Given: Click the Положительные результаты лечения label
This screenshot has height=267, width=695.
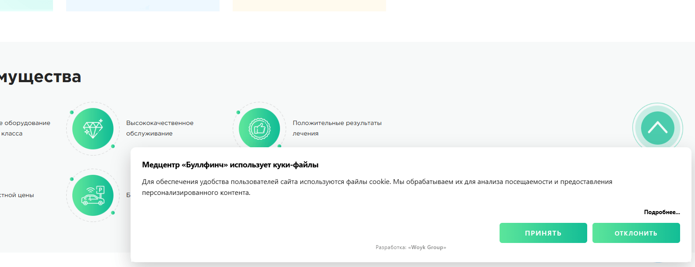Looking at the screenshot, I should (337, 128).
